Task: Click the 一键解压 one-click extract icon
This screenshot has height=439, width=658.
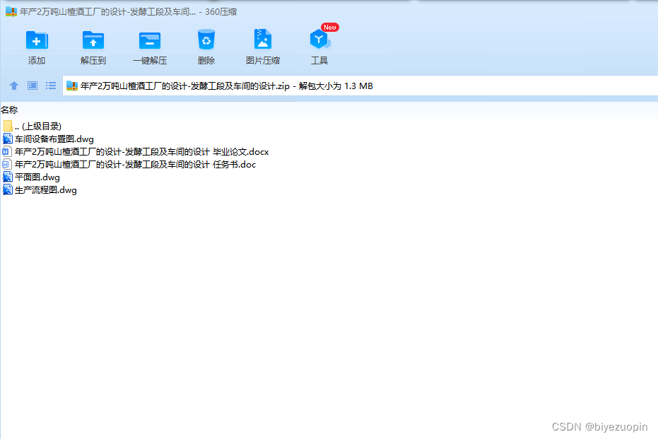Action: pyautogui.click(x=150, y=41)
